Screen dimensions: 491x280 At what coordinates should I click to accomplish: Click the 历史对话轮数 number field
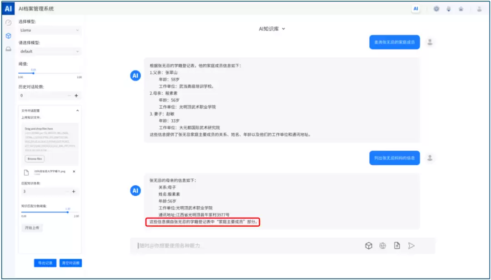[x=42, y=95]
